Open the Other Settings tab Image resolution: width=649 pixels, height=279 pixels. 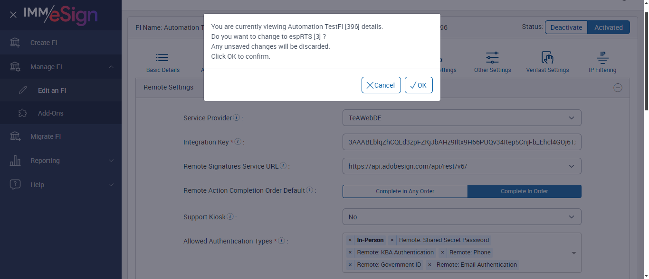492,63
